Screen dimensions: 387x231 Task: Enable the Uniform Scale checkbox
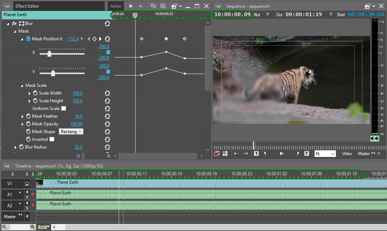pos(64,109)
